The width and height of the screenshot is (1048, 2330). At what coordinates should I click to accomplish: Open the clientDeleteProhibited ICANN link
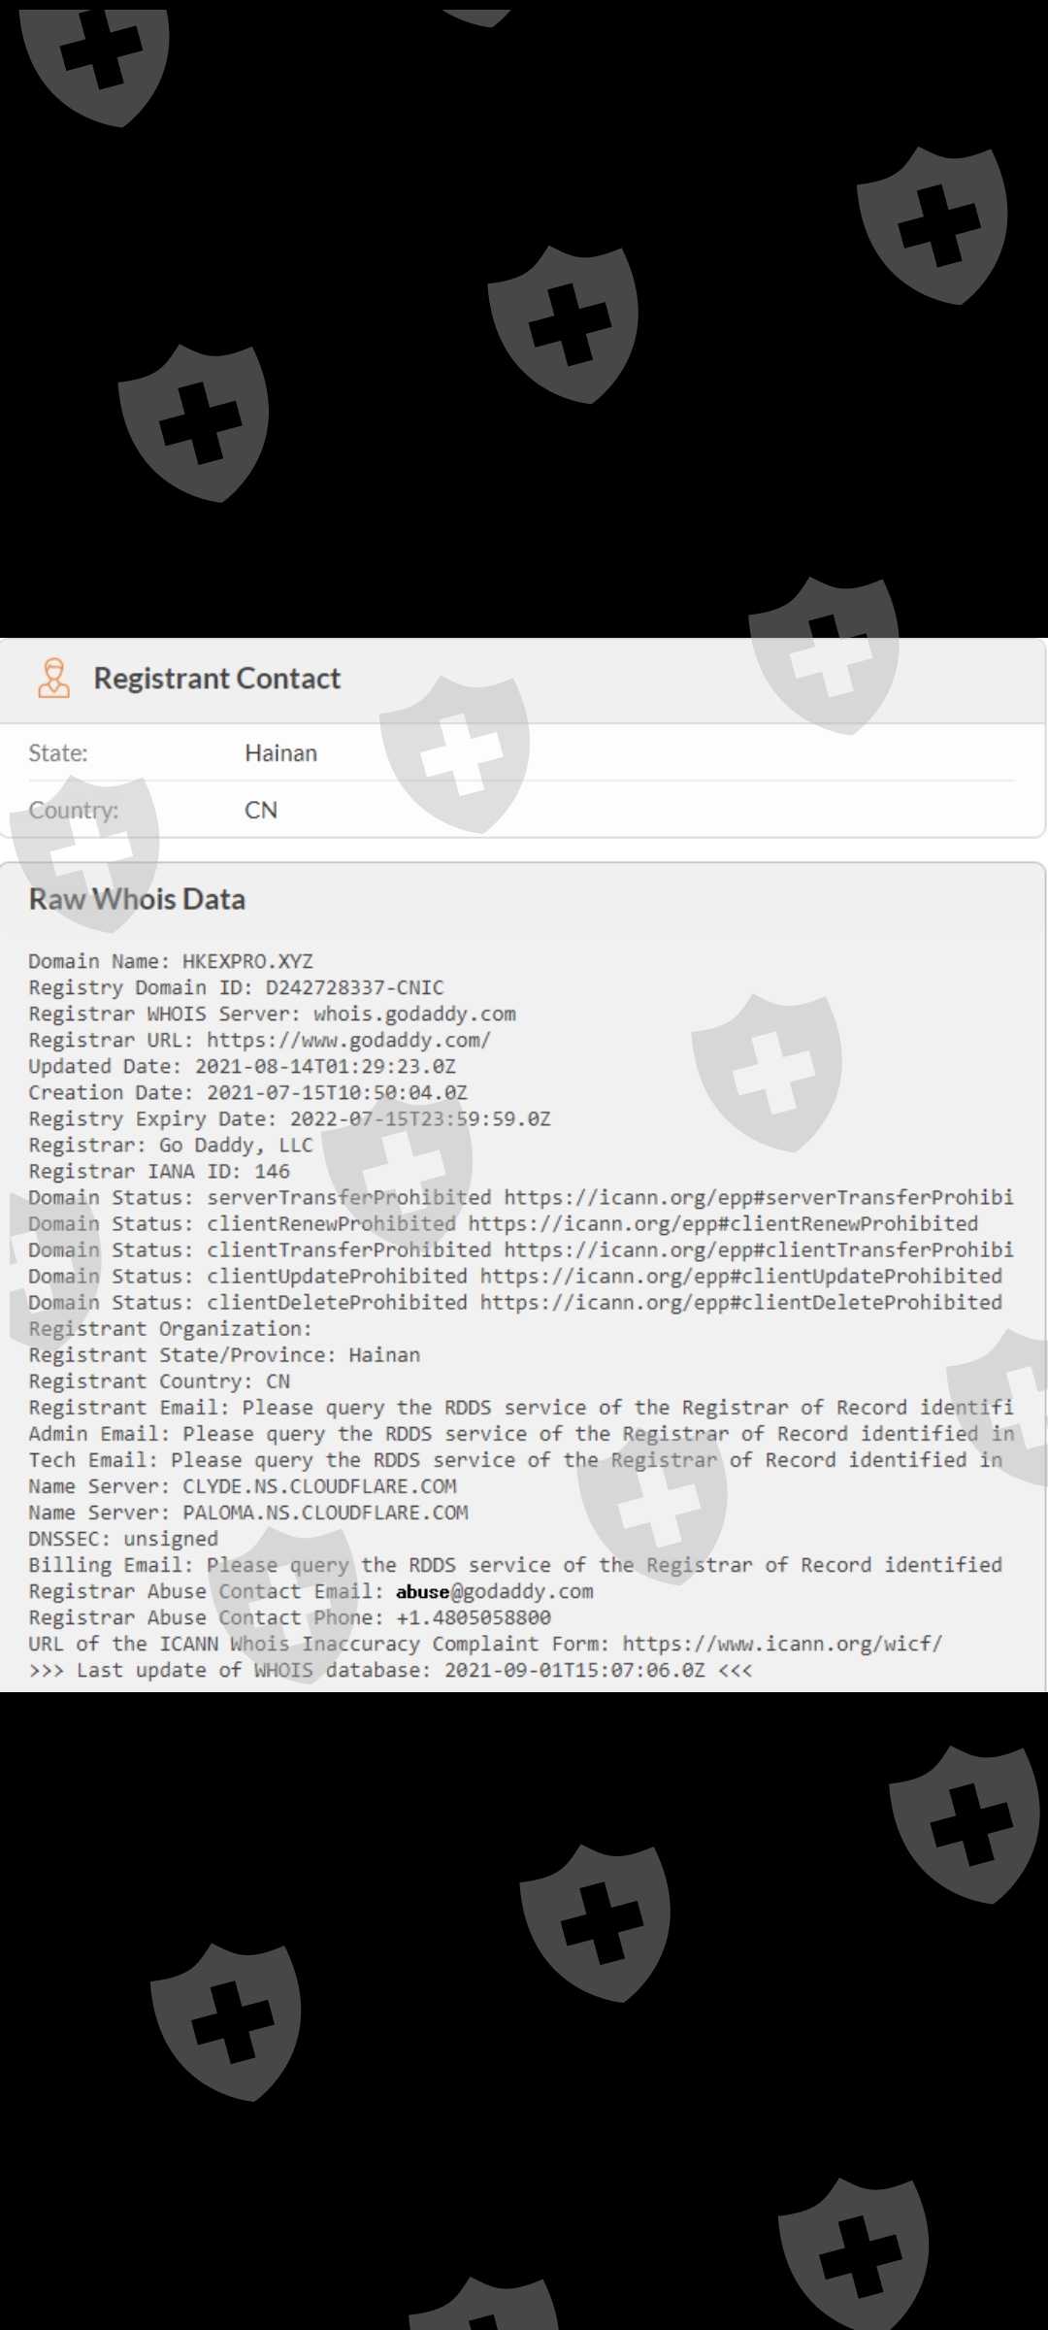pyautogui.click(x=740, y=1302)
